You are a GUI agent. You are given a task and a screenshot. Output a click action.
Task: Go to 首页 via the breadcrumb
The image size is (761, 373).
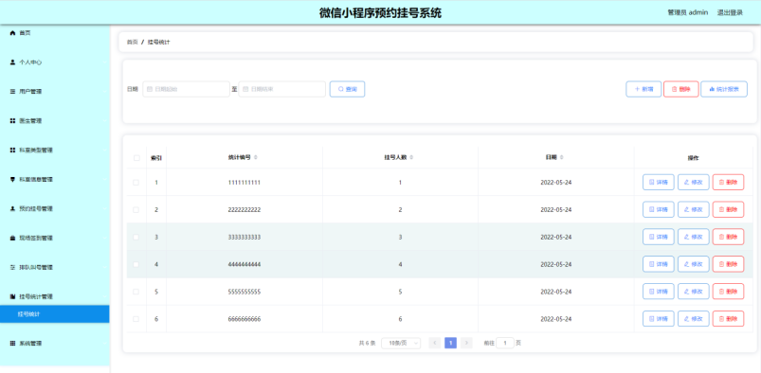(132, 43)
